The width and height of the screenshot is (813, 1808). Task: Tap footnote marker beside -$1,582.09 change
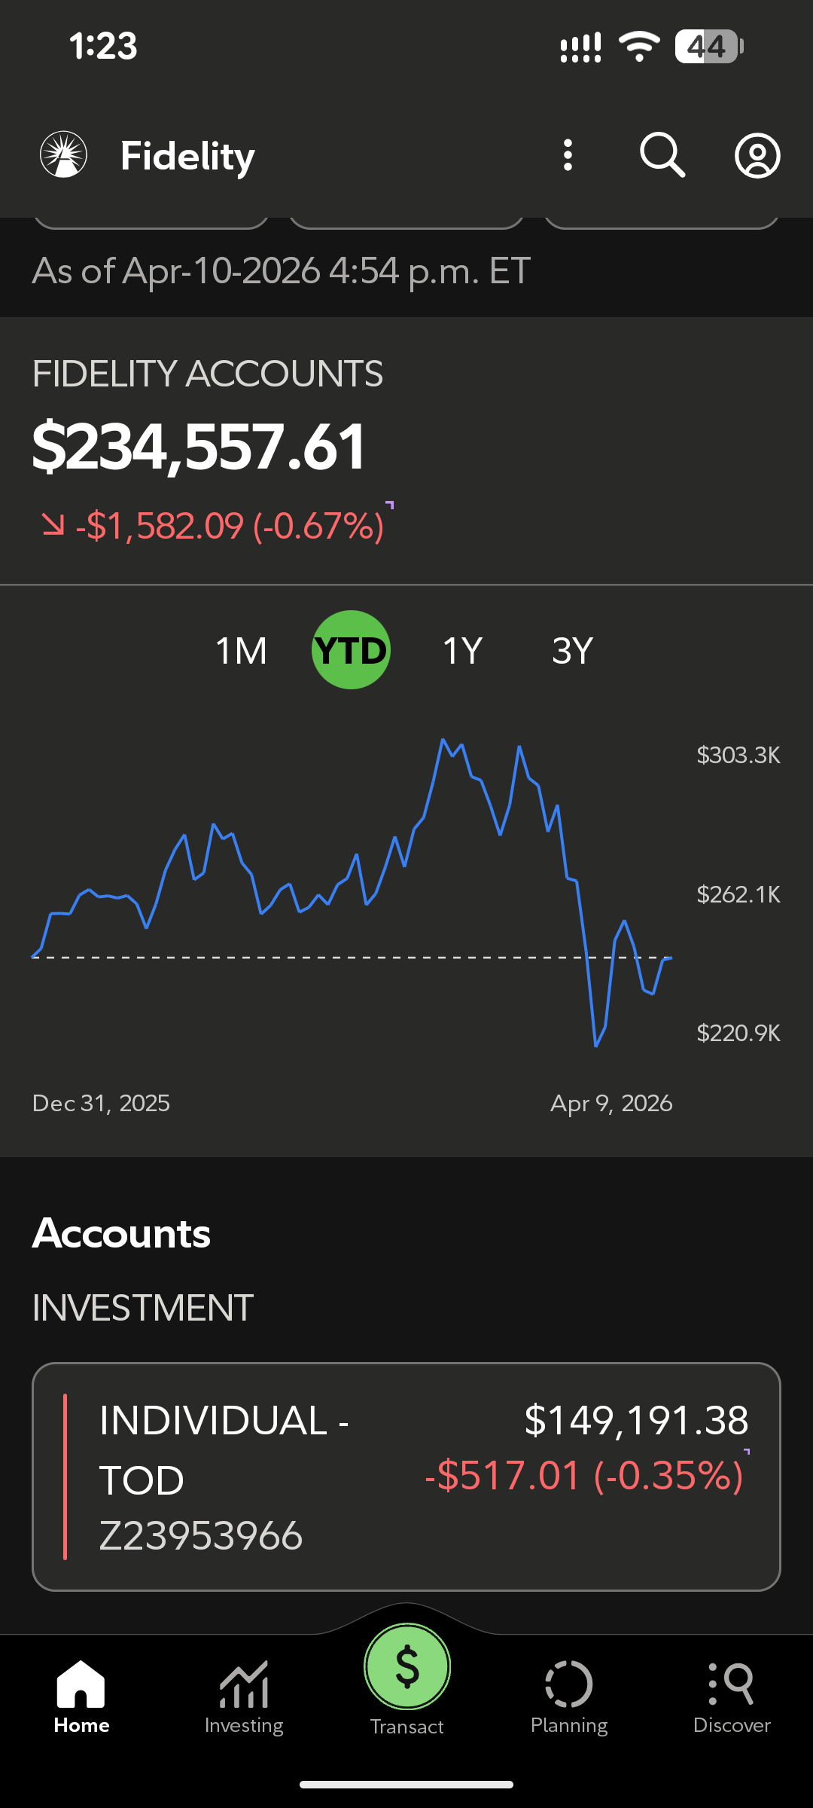click(x=390, y=505)
